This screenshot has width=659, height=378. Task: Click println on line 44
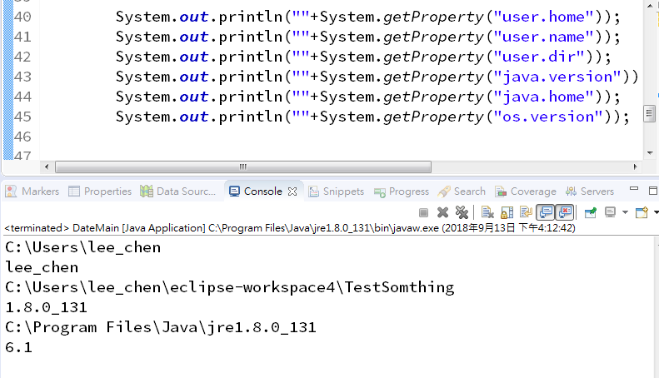point(251,97)
